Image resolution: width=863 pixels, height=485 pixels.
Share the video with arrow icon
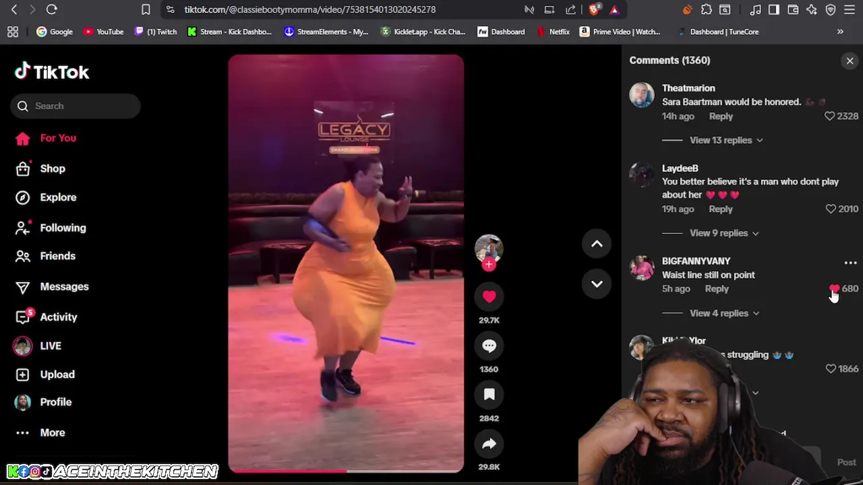click(x=489, y=444)
